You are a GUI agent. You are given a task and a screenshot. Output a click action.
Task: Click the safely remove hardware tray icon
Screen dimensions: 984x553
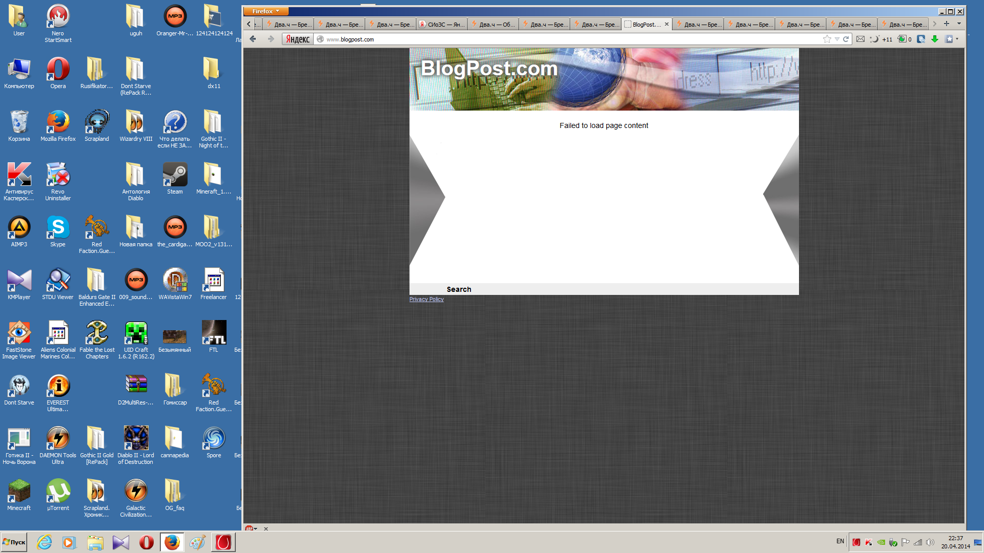click(x=893, y=542)
